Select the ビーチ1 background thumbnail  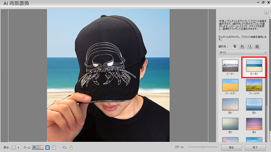[230, 66]
